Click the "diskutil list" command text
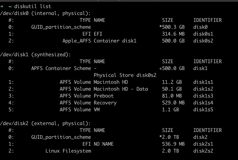The image size is (238, 160). 32,6
